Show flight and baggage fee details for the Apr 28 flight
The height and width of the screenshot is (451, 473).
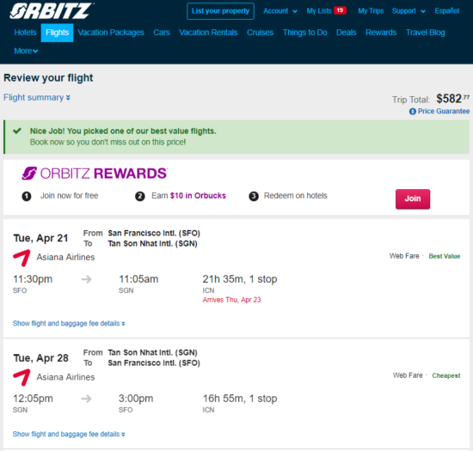pos(69,434)
